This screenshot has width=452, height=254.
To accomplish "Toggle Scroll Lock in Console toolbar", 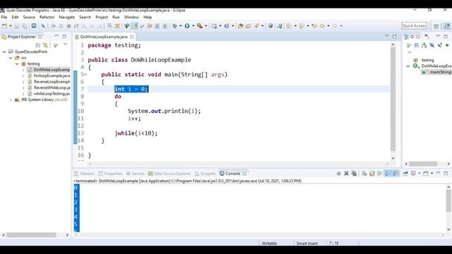I will [372, 174].
